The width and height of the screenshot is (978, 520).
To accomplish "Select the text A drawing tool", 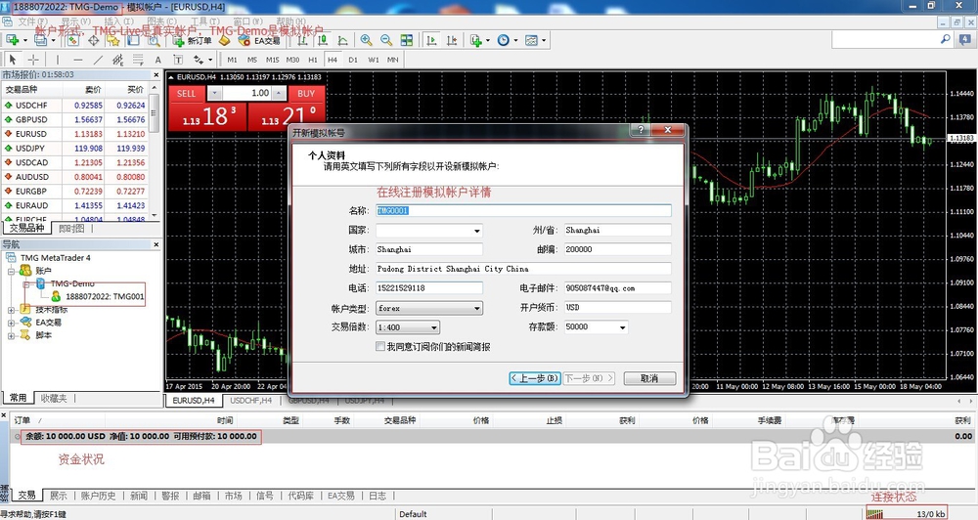I will click(157, 60).
